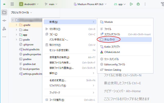This screenshot has height=103, width=164.
Task: Choose Kotlin スクリプト from submenu
Action: pos(112,47)
